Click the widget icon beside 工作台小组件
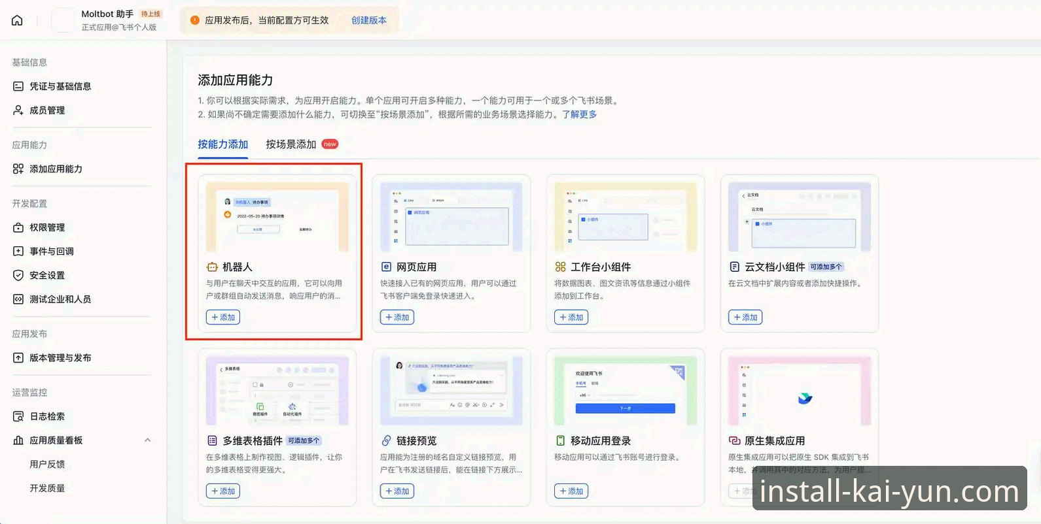The width and height of the screenshot is (1041, 524). (x=560, y=267)
